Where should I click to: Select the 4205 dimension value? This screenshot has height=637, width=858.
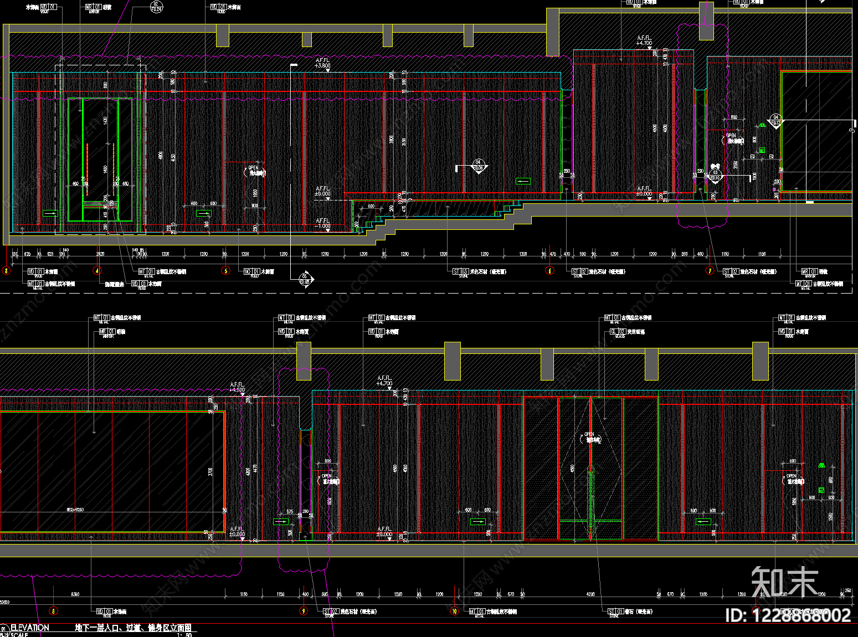pos(590,594)
